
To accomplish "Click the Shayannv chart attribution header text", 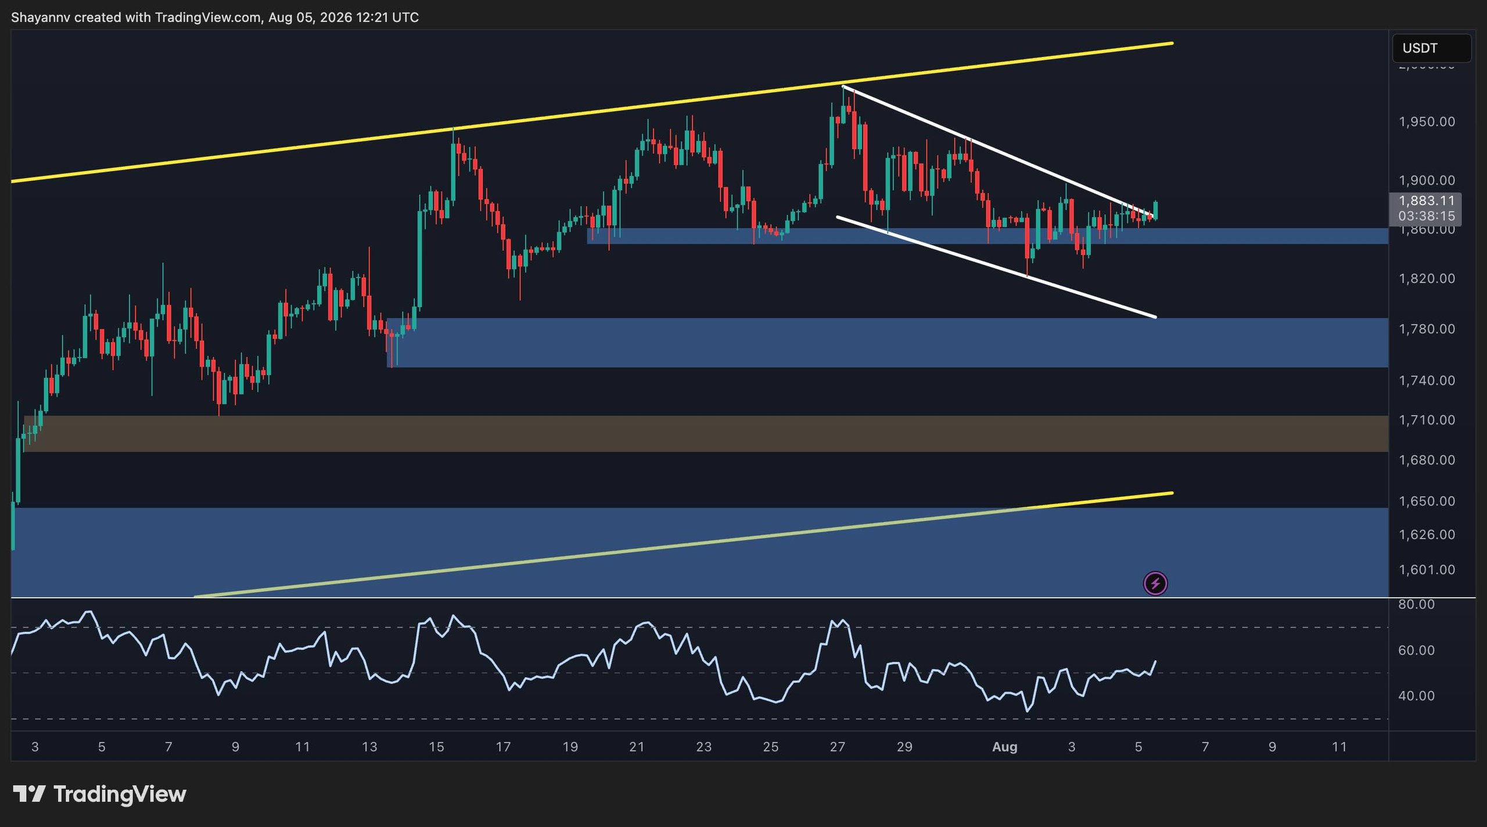I will pos(215,17).
